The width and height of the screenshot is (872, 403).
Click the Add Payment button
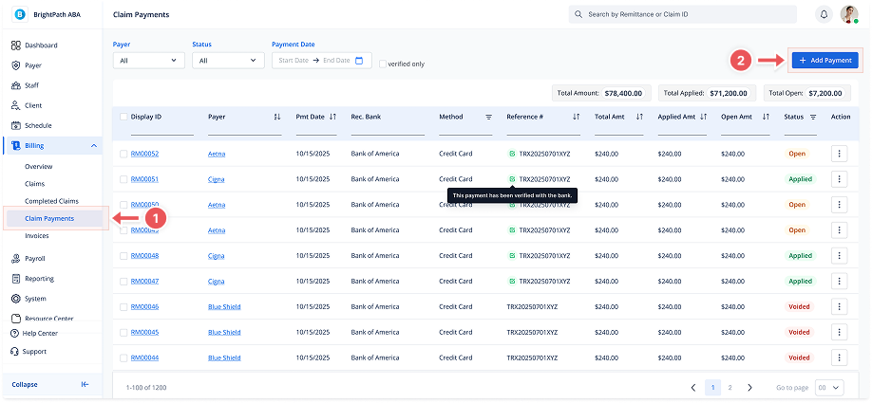[825, 60]
